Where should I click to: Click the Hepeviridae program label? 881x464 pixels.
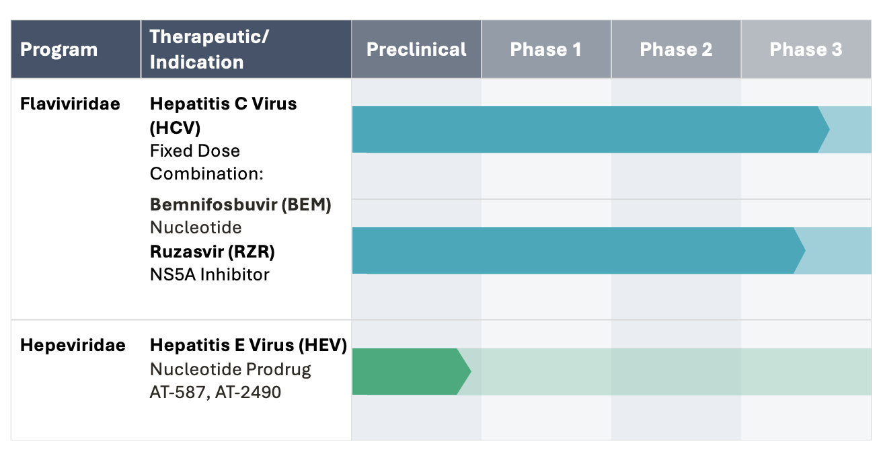click(x=73, y=346)
